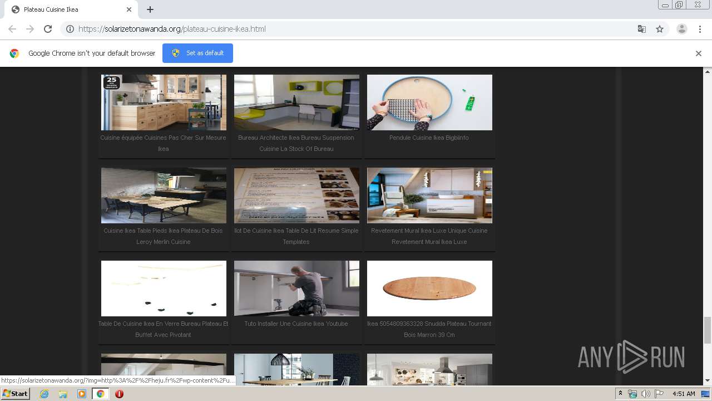Image resolution: width=712 pixels, height=401 pixels.
Task: Open Chrome's three-dot menu
Action: pyautogui.click(x=700, y=29)
